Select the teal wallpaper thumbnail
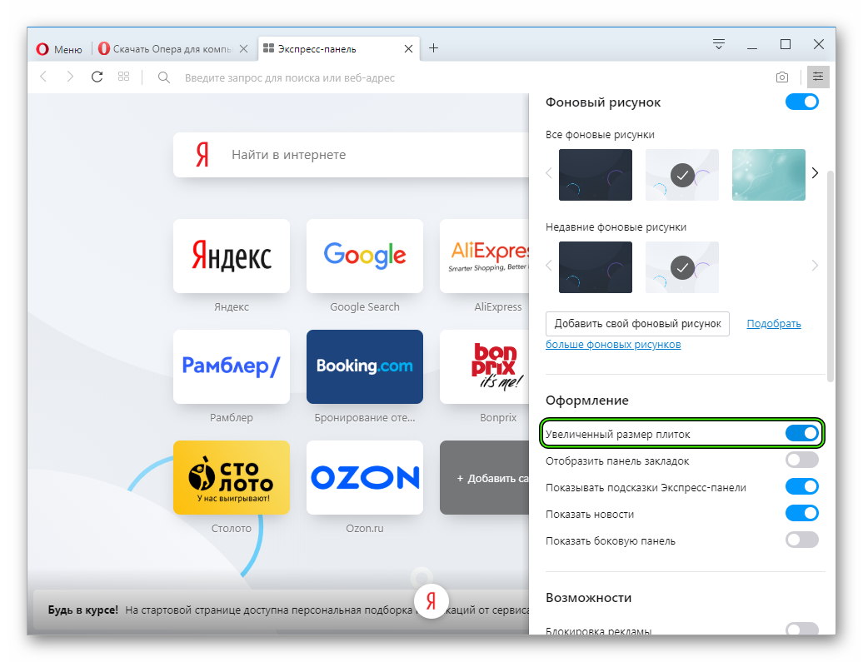 tap(768, 174)
